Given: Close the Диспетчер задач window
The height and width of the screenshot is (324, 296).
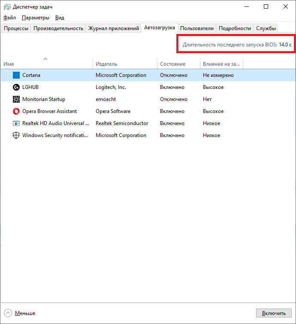Looking at the screenshot, I should (286, 6).
